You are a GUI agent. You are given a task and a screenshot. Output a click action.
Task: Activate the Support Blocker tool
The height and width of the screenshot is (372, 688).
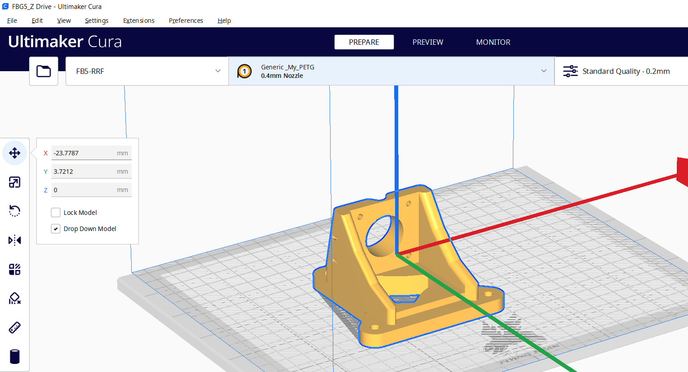coord(14,298)
